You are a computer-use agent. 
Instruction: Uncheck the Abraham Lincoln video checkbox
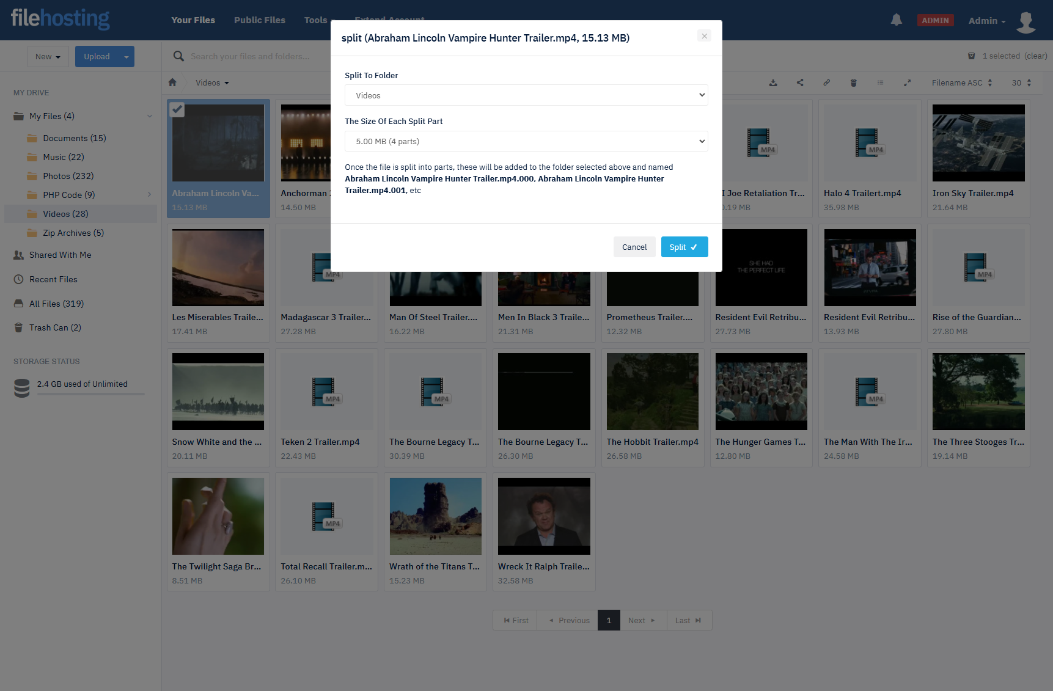[177, 109]
